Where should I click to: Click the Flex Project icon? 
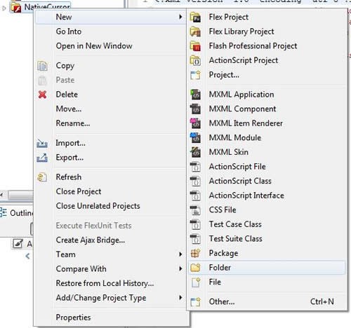pos(195,17)
